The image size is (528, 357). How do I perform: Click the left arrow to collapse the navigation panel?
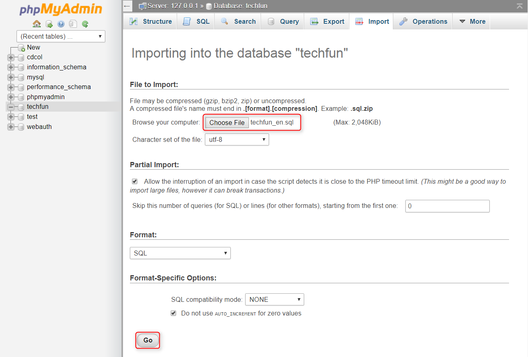(x=127, y=6)
